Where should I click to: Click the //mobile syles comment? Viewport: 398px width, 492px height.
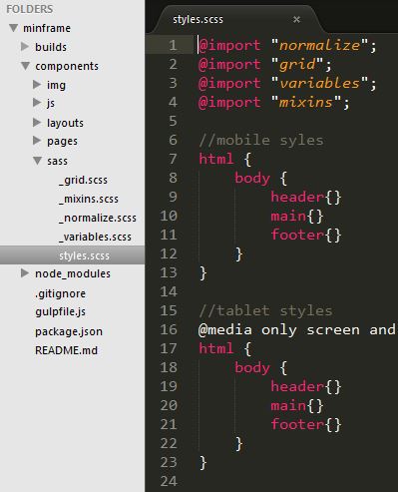(261, 140)
